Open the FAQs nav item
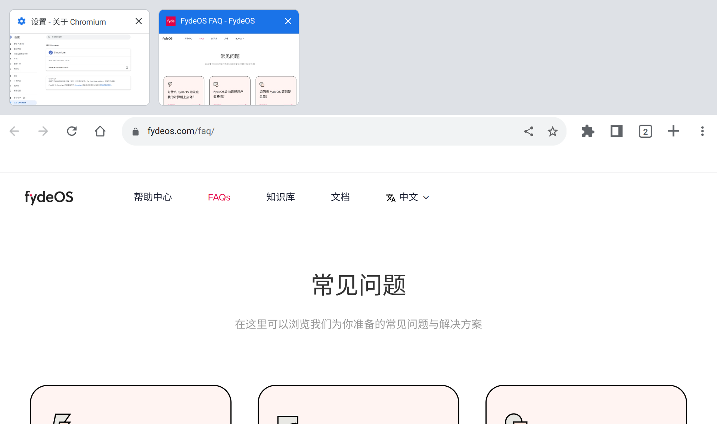Screen dimensions: 717x424 219,197
